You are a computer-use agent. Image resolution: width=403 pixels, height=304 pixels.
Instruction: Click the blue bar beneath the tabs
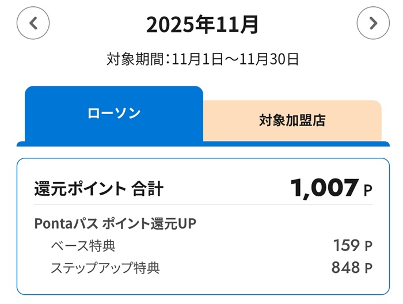(201, 144)
